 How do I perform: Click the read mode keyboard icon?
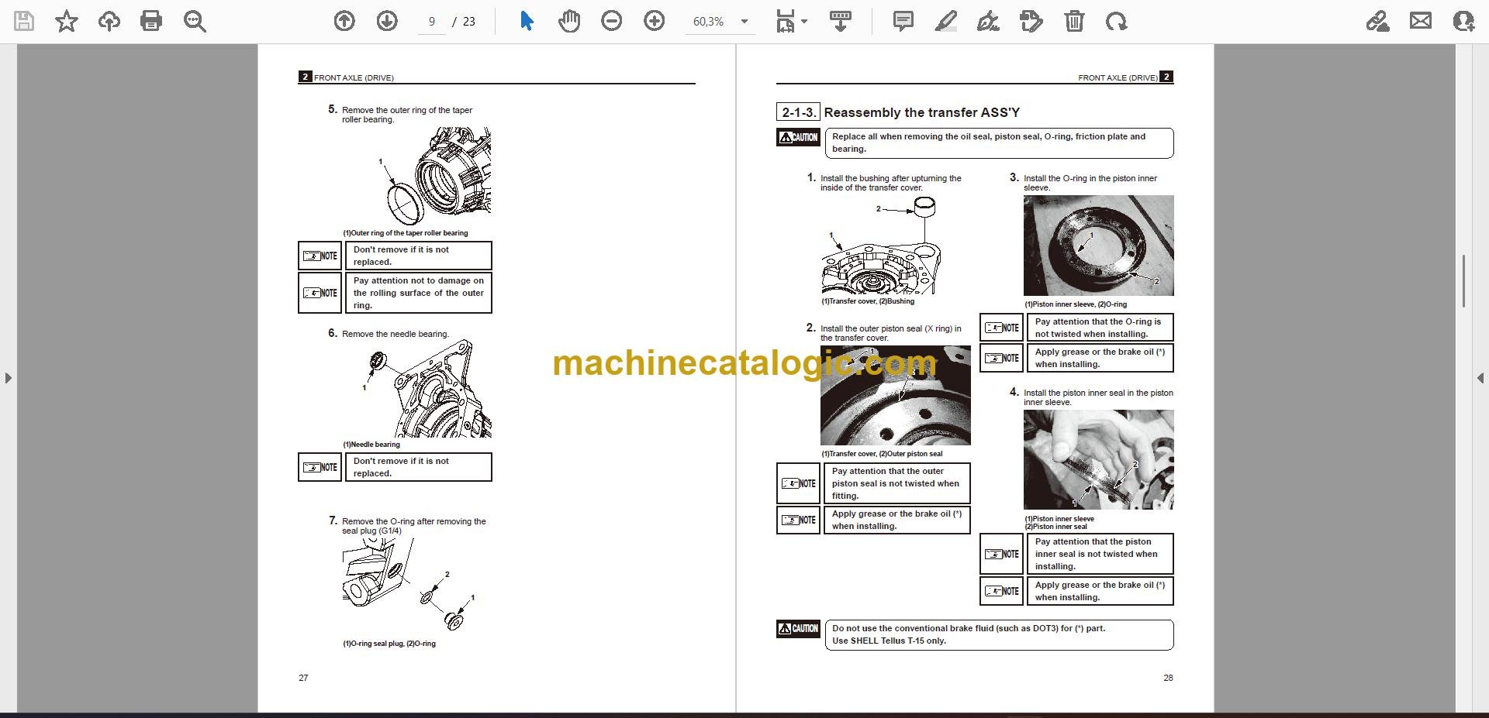pos(841,21)
